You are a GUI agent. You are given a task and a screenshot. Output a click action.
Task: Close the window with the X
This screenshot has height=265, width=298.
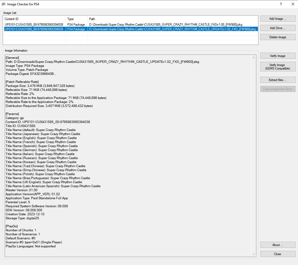293,4
